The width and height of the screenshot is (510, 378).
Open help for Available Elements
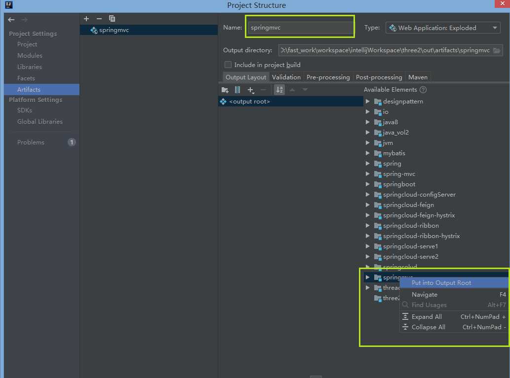[x=423, y=90]
